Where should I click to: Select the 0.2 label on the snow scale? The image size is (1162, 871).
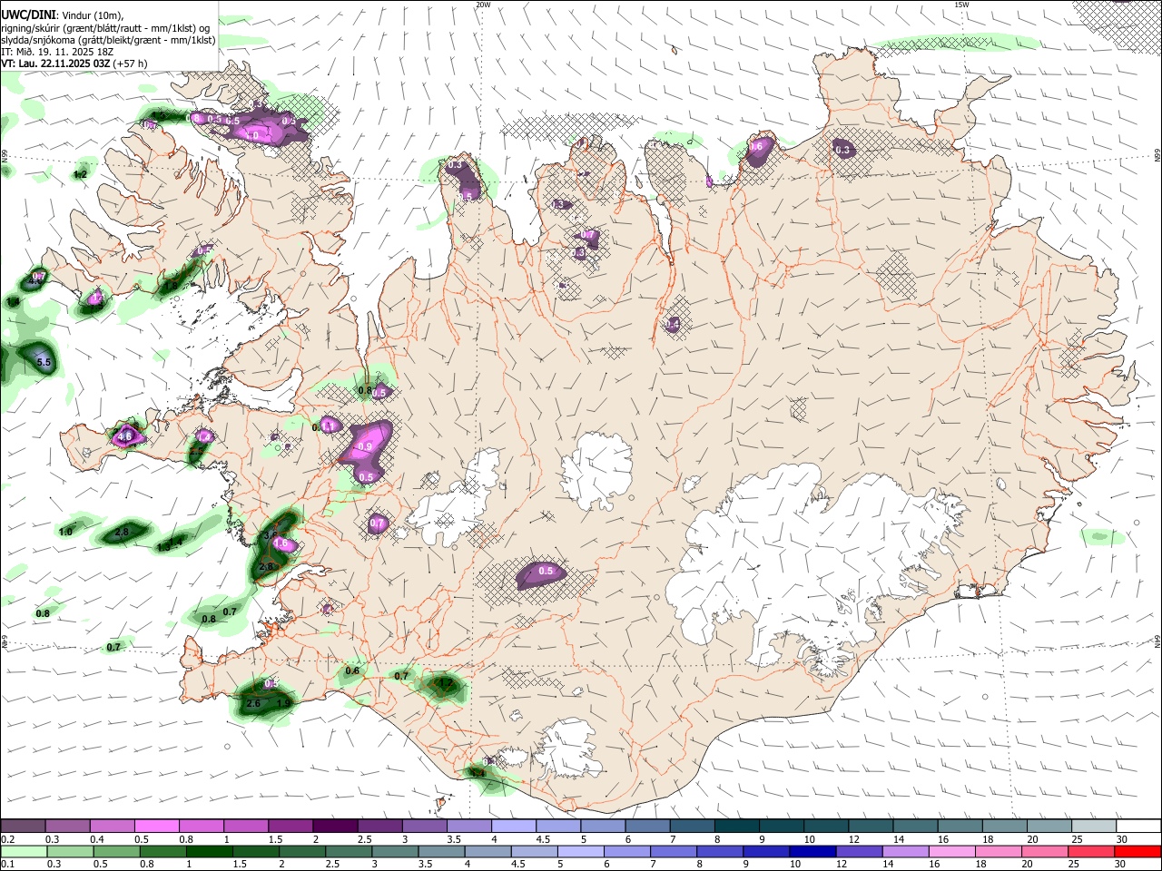(7, 839)
